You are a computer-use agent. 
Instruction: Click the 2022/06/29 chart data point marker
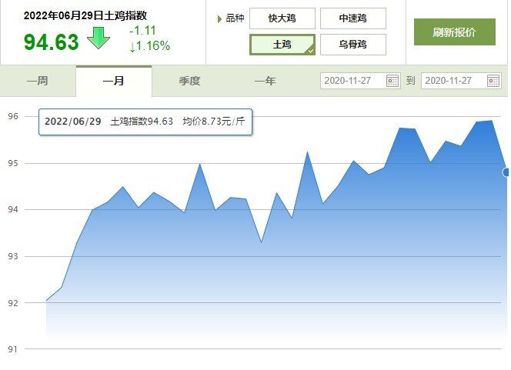(x=506, y=172)
